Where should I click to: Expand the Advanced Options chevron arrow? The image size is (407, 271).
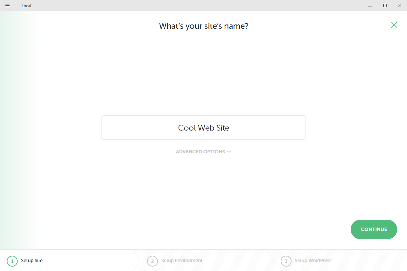tap(229, 152)
